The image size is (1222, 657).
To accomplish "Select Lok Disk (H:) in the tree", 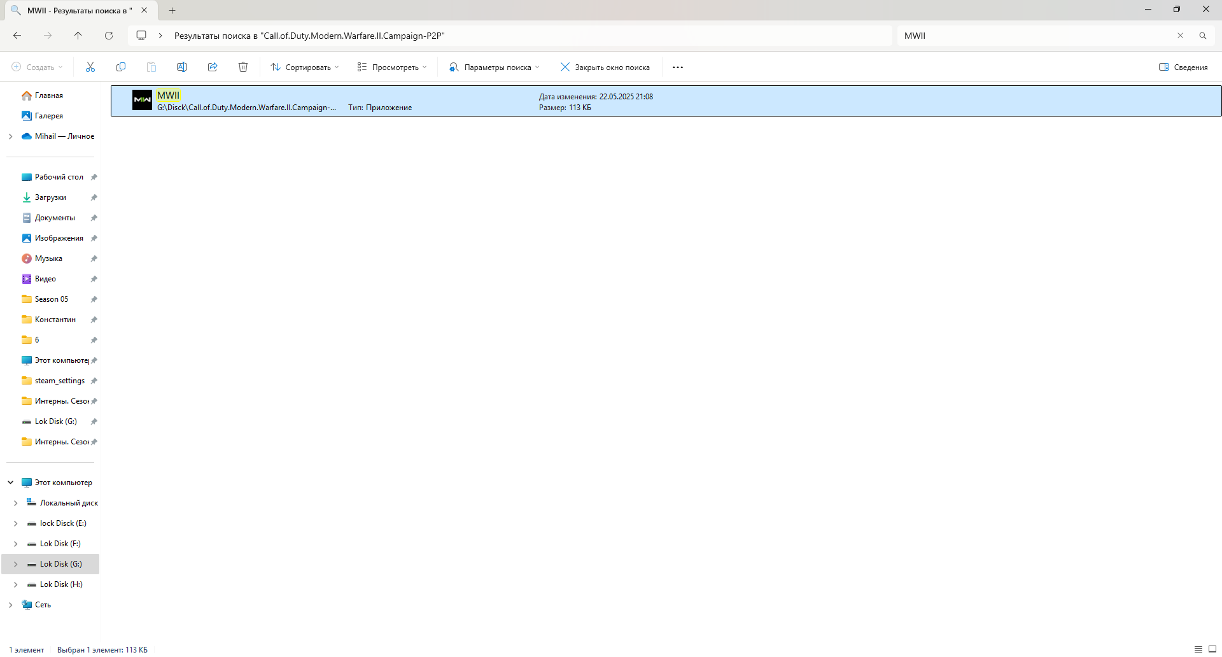I will pos(61,584).
